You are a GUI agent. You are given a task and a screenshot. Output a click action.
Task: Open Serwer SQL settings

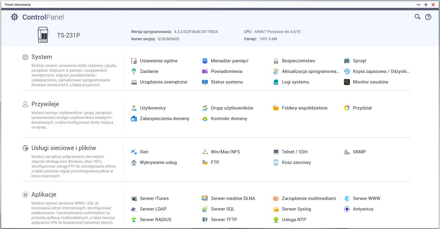tap(222, 209)
